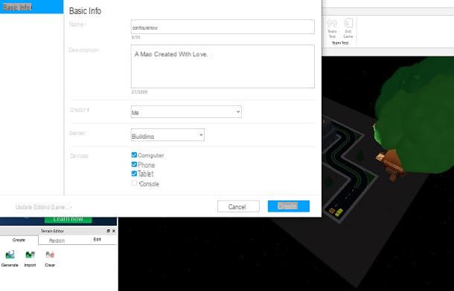
Task: Switch to Edit tab in Terrain Editor
Action: [x=97, y=240]
